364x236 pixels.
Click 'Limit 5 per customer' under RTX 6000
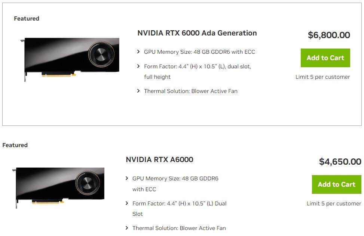point(322,77)
